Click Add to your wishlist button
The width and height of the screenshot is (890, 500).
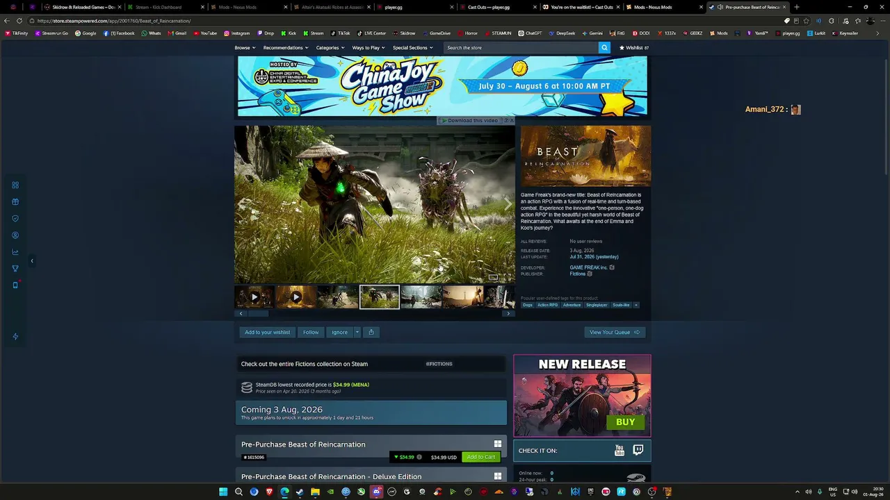coord(268,332)
